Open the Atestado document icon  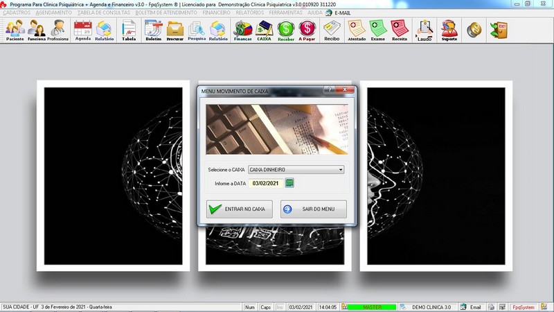(357, 31)
